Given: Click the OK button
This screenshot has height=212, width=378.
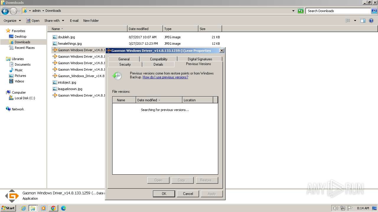Looking at the screenshot, I should pyautogui.click(x=164, y=194).
